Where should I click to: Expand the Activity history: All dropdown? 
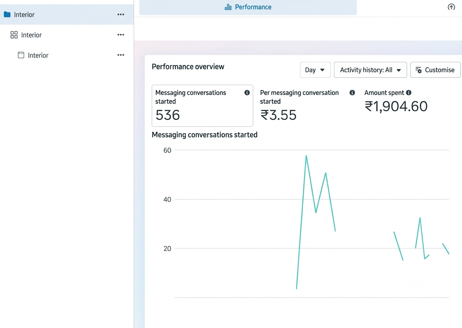click(370, 70)
